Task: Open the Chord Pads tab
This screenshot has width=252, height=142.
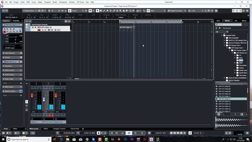Action: coord(75,129)
